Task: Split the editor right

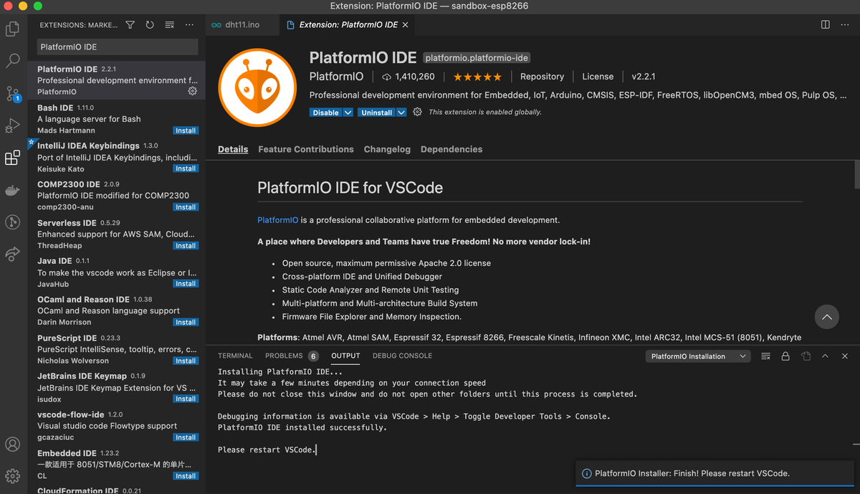Action: (x=826, y=24)
